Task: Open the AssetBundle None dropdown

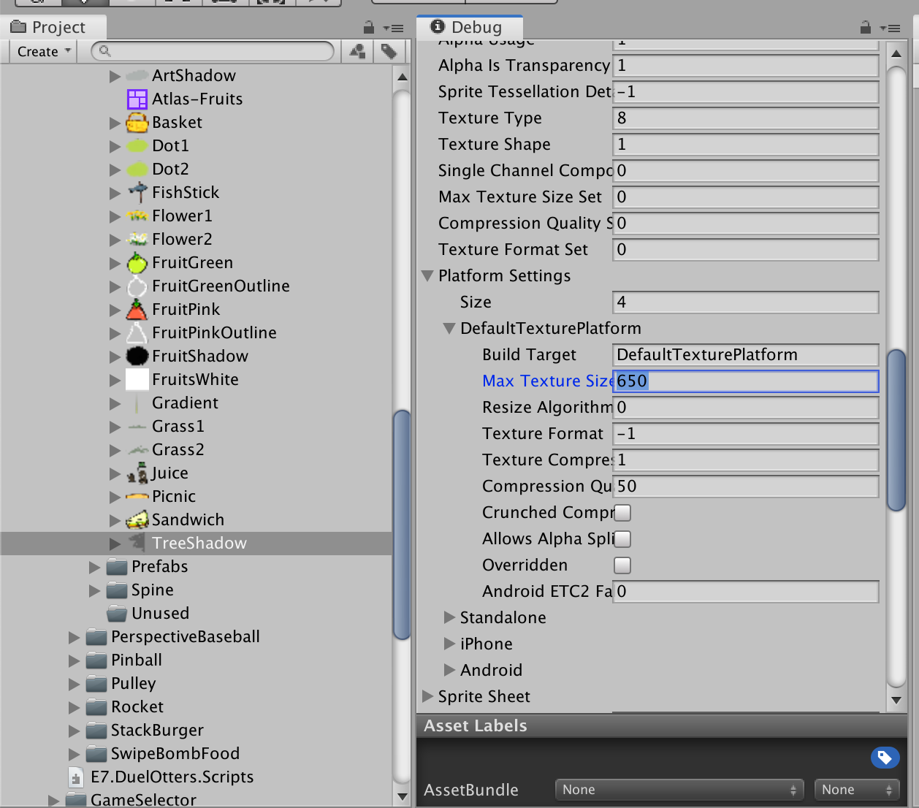Action: click(679, 790)
